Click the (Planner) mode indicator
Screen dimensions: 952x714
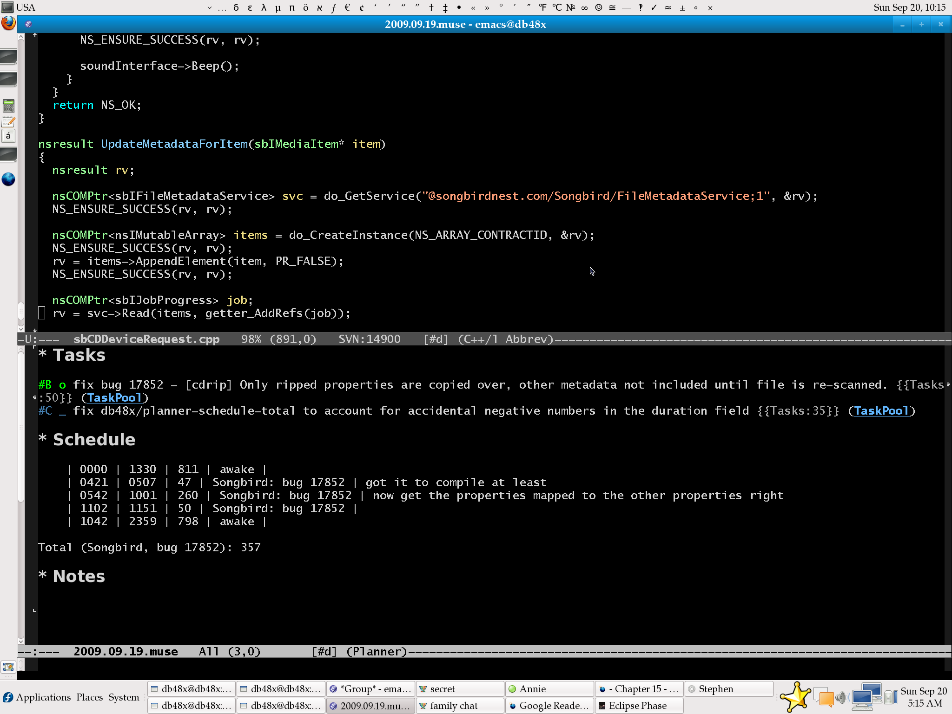pyautogui.click(x=377, y=651)
